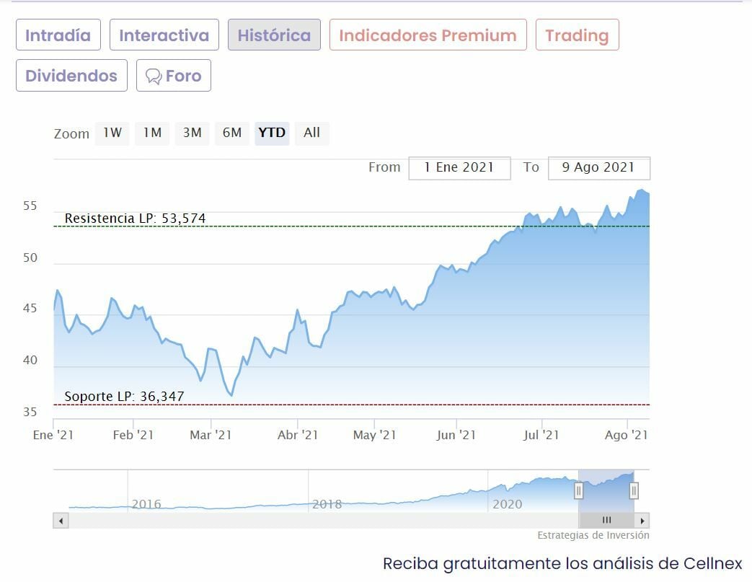The height and width of the screenshot is (582, 752).
Task: Select the Histórica tab
Action: (274, 35)
